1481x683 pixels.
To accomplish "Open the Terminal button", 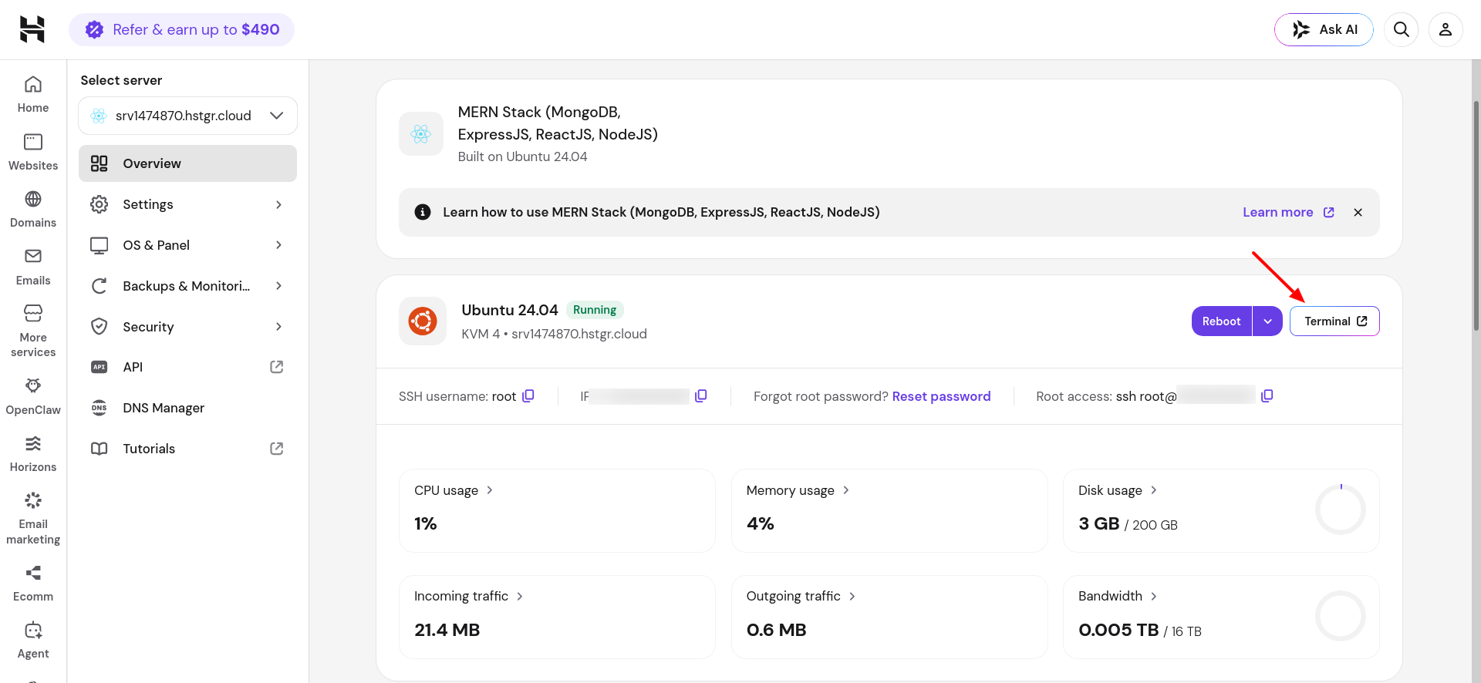I will coord(1334,321).
